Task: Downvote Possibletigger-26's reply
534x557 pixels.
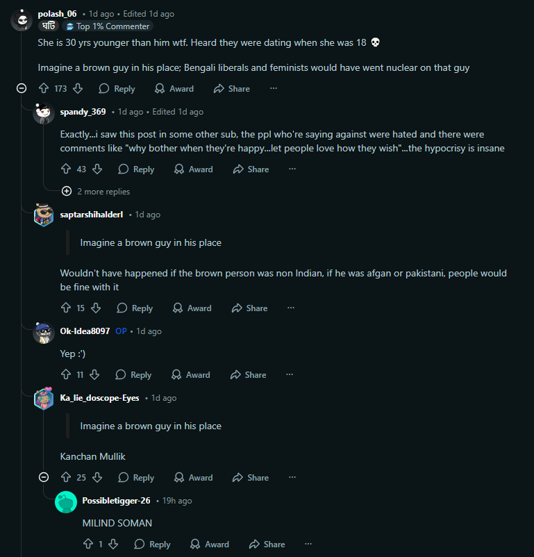Action: point(113,544)
